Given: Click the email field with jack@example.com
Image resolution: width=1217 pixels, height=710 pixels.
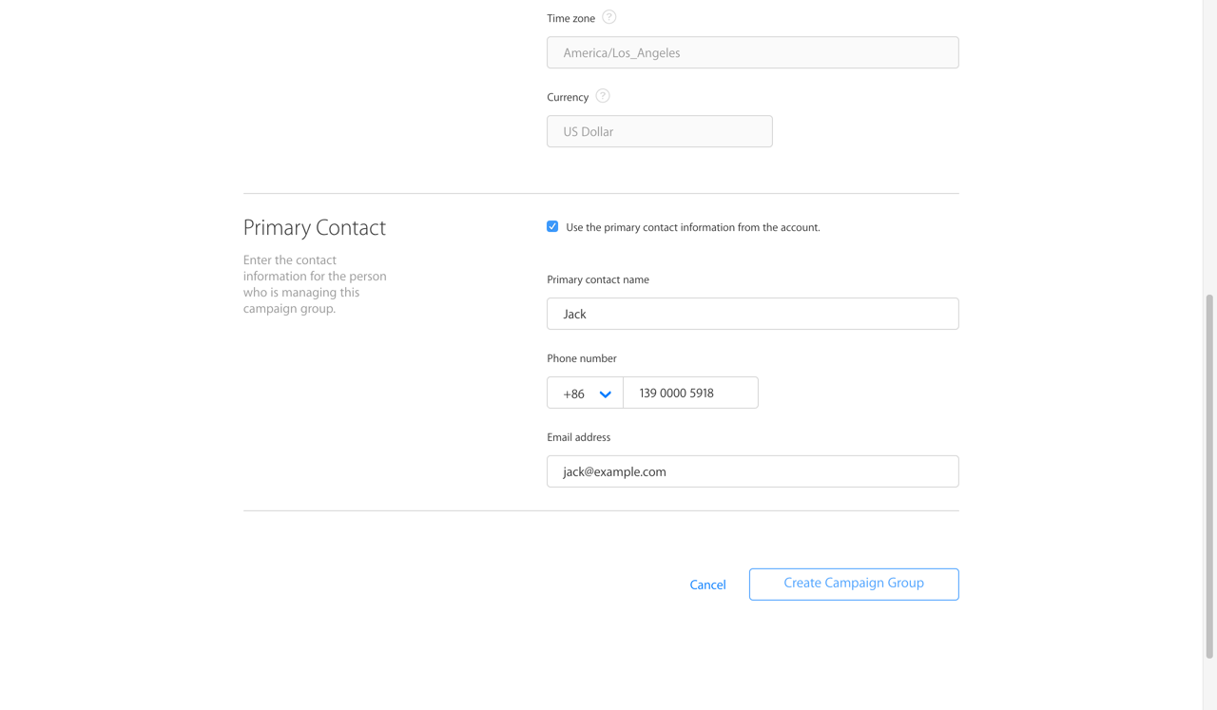Looking at the screenshot, I should 752,471.
